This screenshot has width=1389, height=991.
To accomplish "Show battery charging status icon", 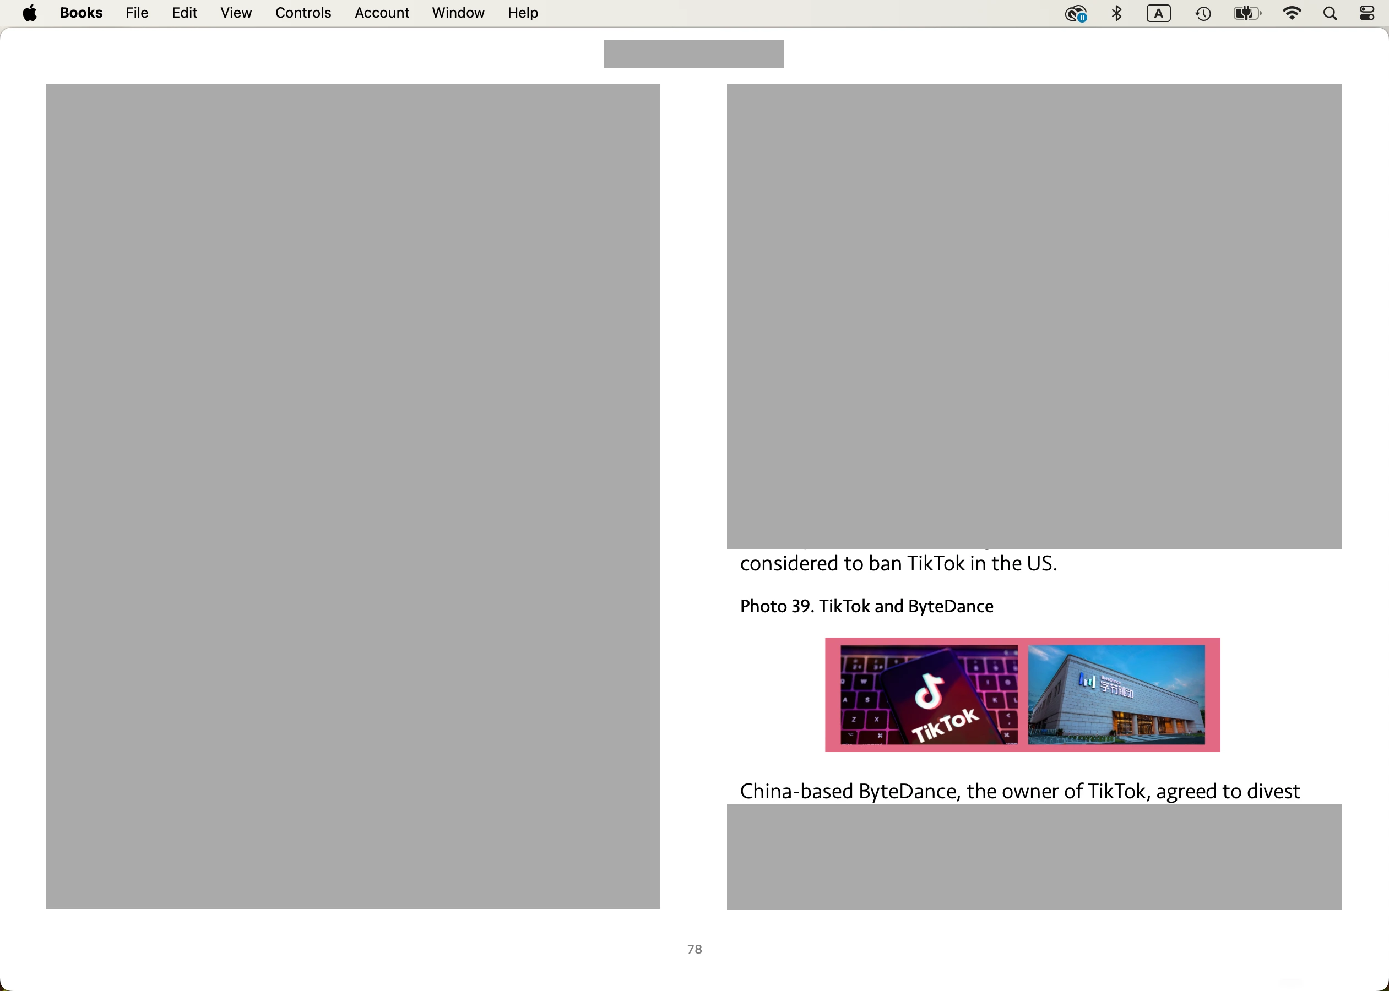I will tap(1246, 13).
